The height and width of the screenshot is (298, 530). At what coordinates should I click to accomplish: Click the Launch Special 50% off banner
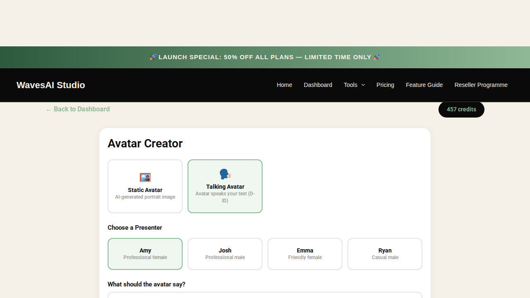[265, 57]
